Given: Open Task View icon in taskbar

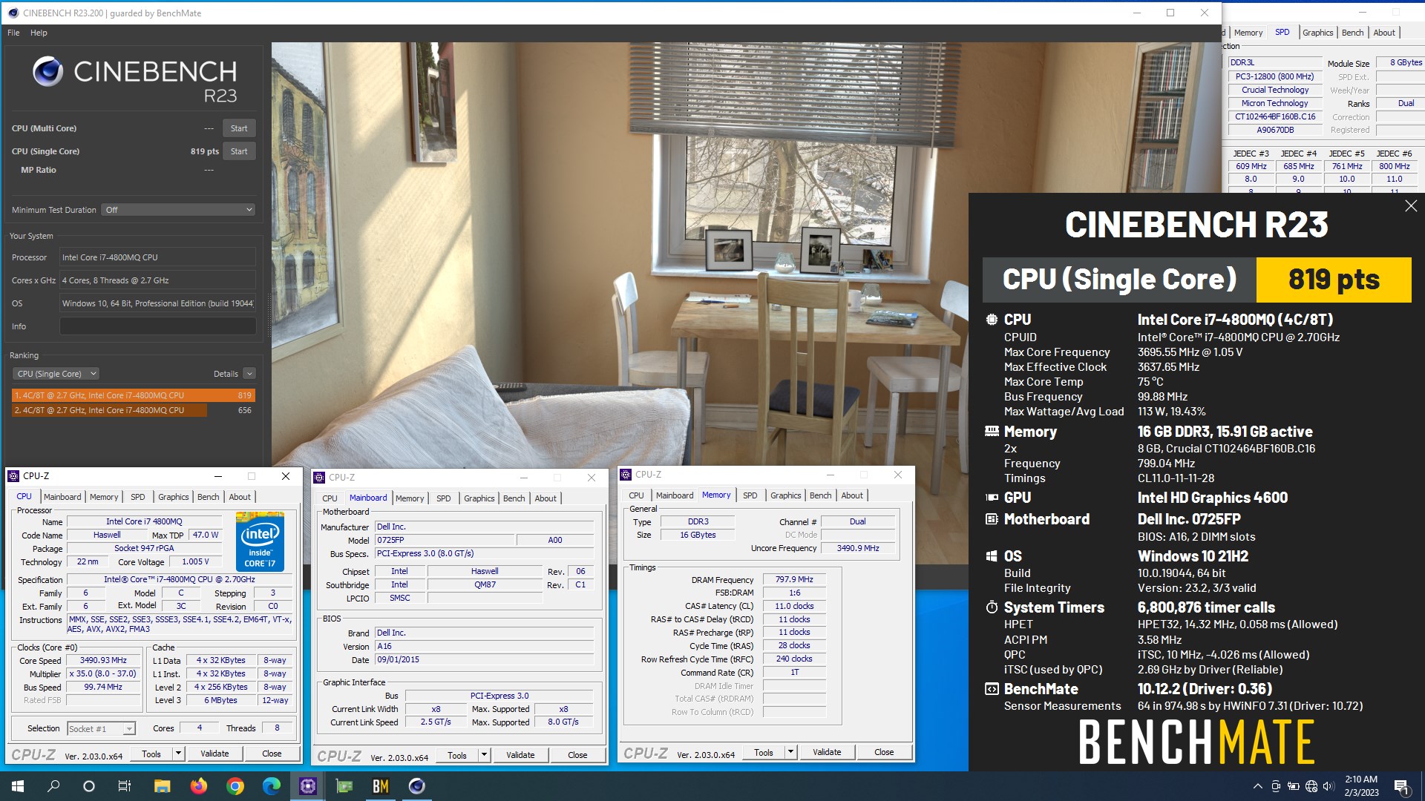Looking at the screenshot, I should click(125, 786).
